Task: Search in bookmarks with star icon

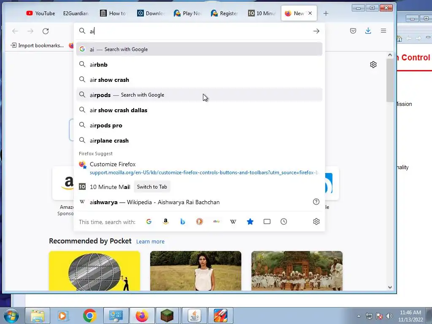Action: tap(250, 221)
